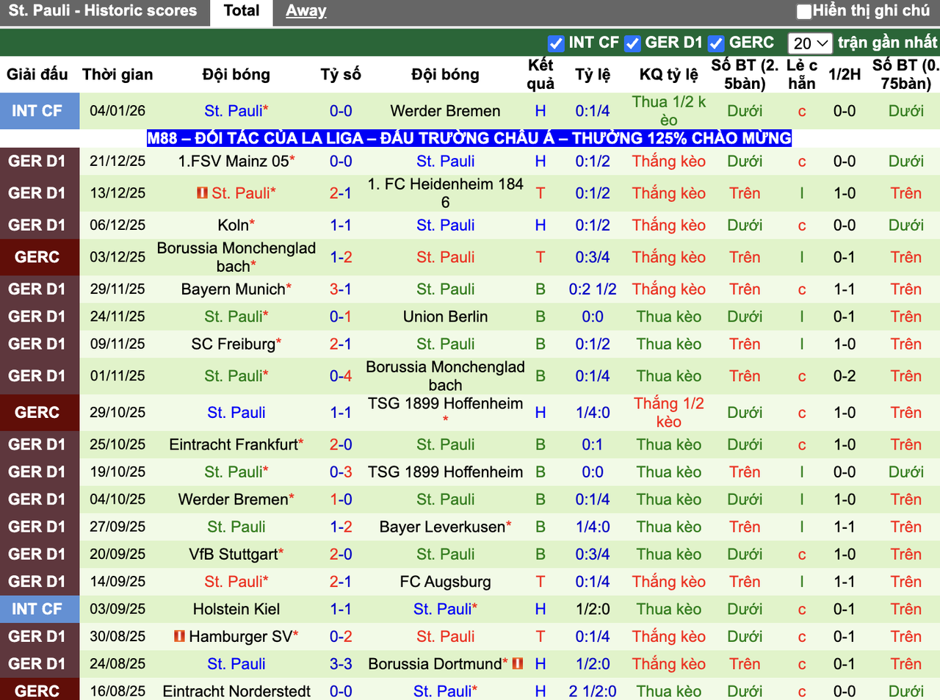The height and width of the screenshot is (700, 940).
Task: Uncheck the GERC filter checkbox
Action: [717, 43]
